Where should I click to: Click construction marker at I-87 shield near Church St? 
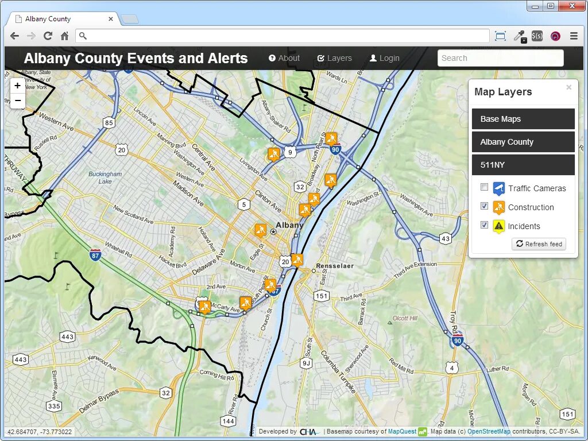(x=270, y=285)
